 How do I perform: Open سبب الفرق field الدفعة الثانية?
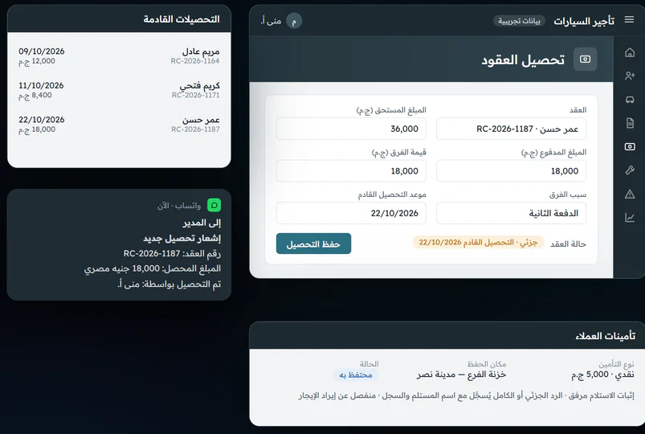(511, 213)
